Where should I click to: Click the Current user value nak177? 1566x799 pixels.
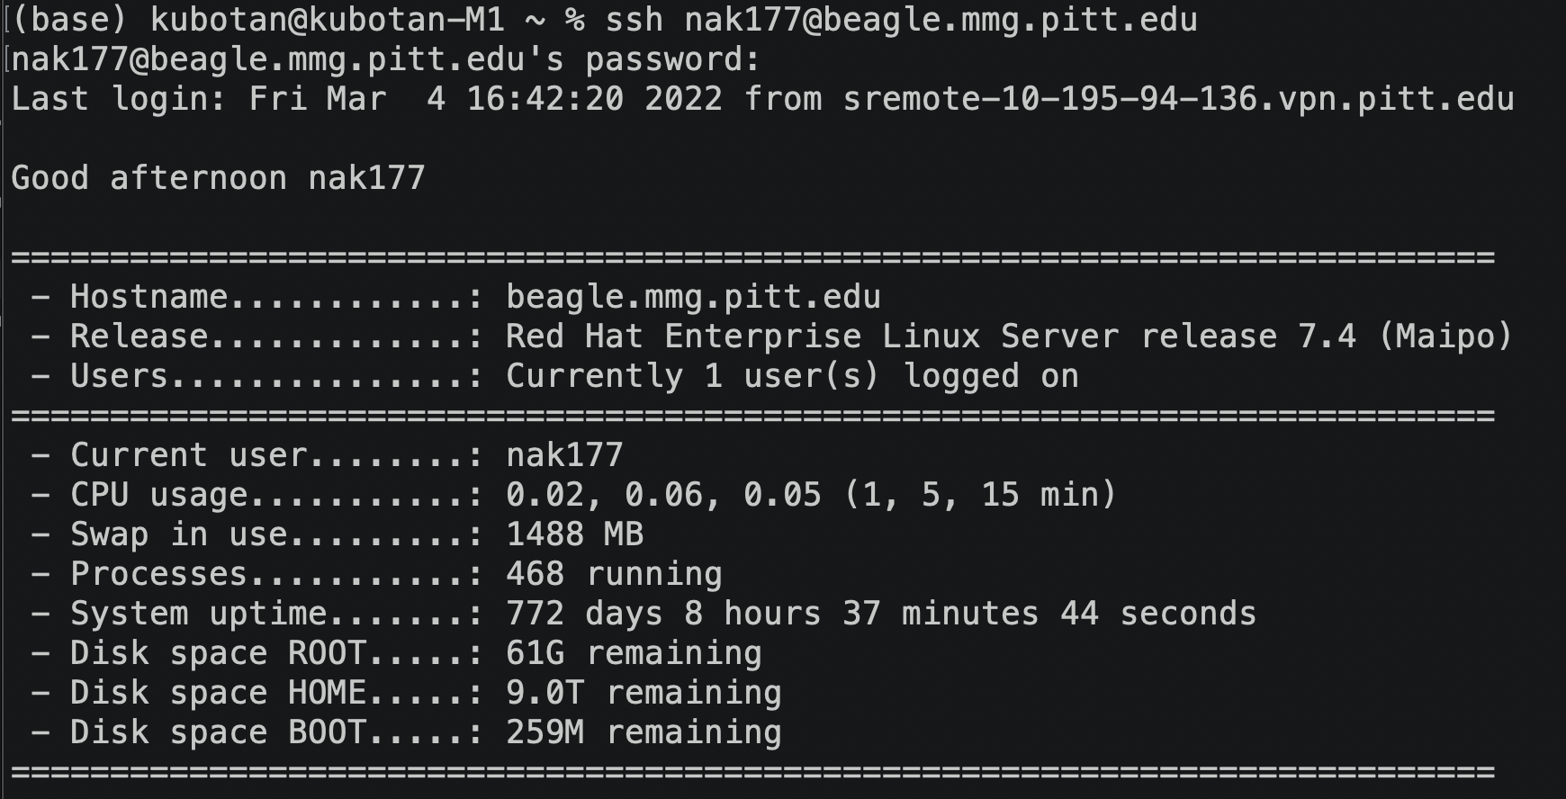pyautogui.click(x=564, y=455)
